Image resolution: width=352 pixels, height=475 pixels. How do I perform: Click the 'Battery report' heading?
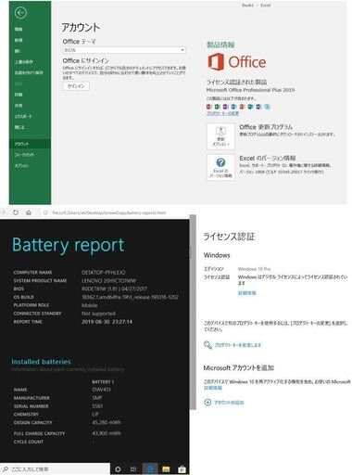(68, 246)
